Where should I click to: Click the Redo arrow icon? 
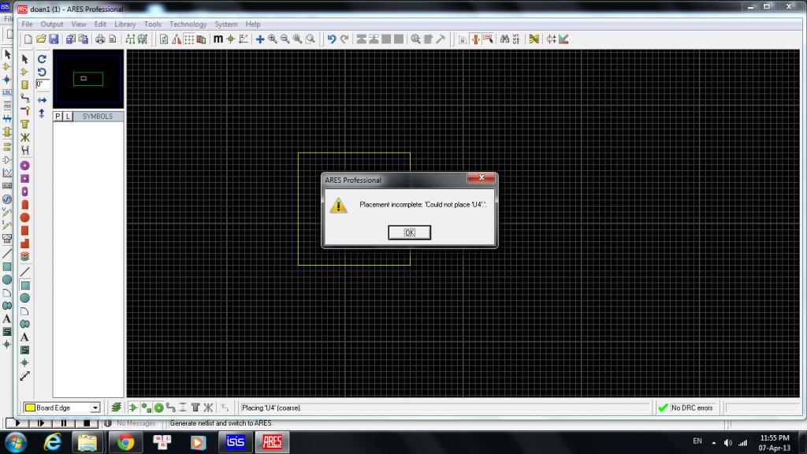(344, 39)
